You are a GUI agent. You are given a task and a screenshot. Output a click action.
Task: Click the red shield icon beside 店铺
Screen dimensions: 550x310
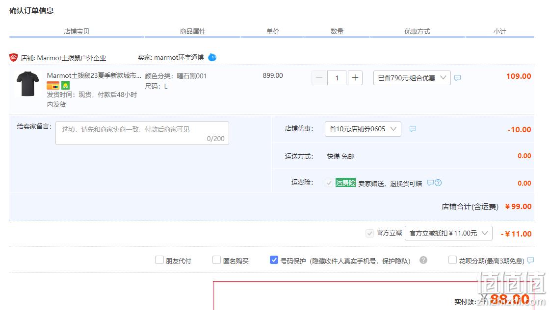(x=13, y=57)
